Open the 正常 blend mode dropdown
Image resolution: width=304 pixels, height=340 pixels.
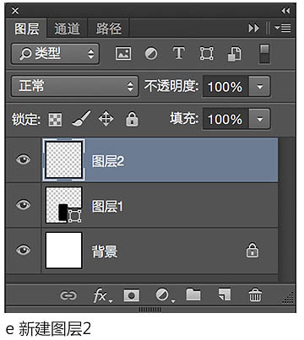(x=75, y=86)
